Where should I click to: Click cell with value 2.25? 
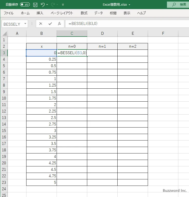click(x=42, y=111)
